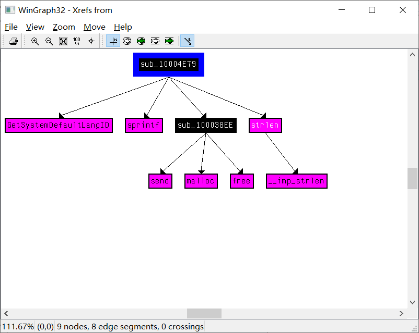
Task: Toggle the arrow Easy Pan button
Action: (x=187, y=41)
